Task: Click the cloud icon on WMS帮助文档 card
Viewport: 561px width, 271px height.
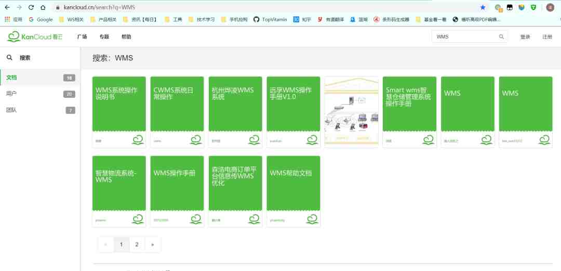Action: [x=312, y=219]
